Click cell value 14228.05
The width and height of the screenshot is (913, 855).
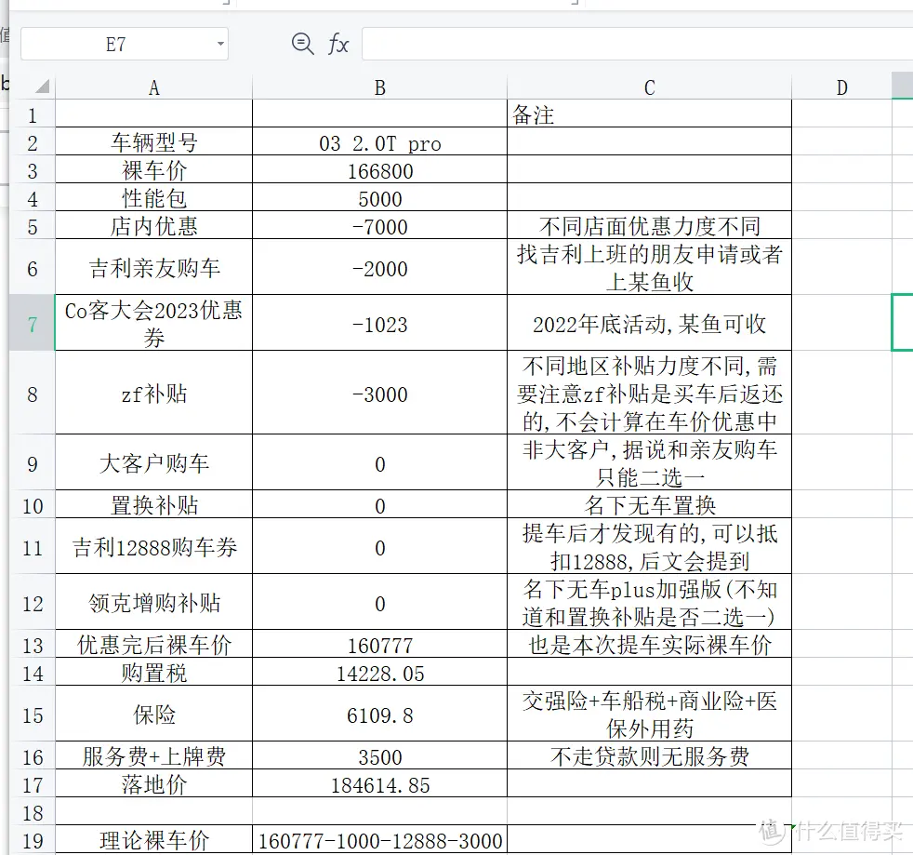click(379, 672)
